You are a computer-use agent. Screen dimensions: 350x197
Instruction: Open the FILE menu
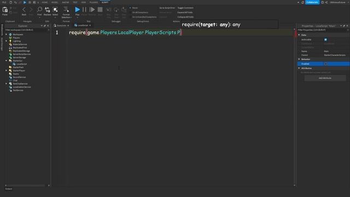(4, 2)
